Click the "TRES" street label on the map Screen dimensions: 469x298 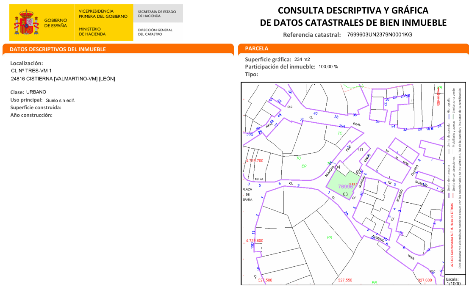411,257
